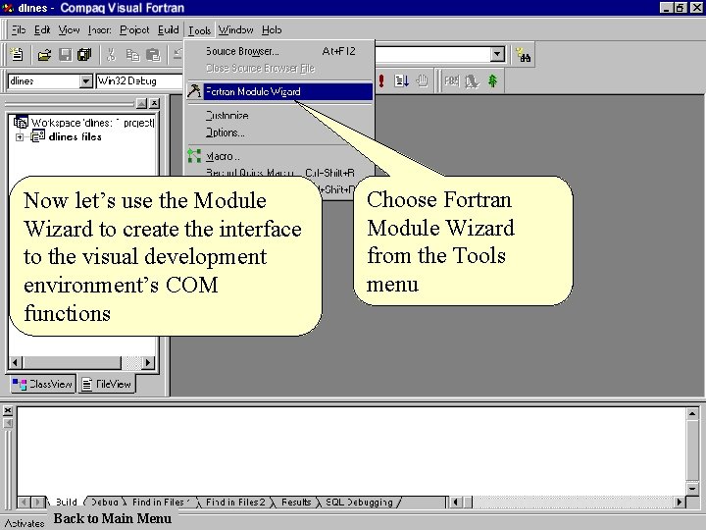Open the find combo box dropdown arrow
Viewport: 706px width, 530px height.
497,55
